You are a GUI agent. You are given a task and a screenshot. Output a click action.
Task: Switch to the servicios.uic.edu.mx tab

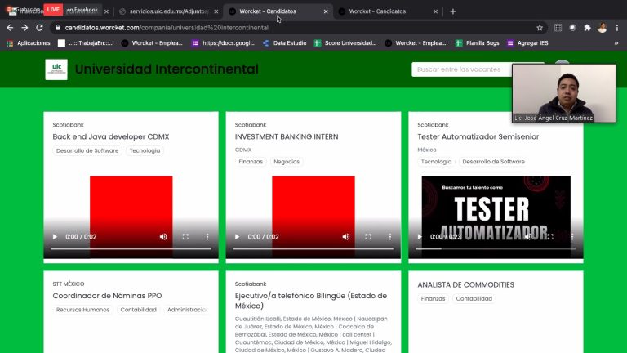coord(168,11)
